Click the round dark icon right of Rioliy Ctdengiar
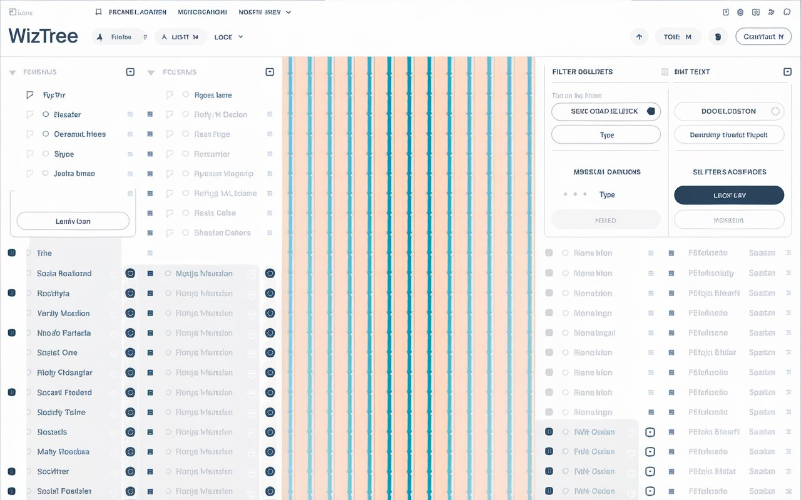Screen dimensions: 801x500 (x=130, y=372)
